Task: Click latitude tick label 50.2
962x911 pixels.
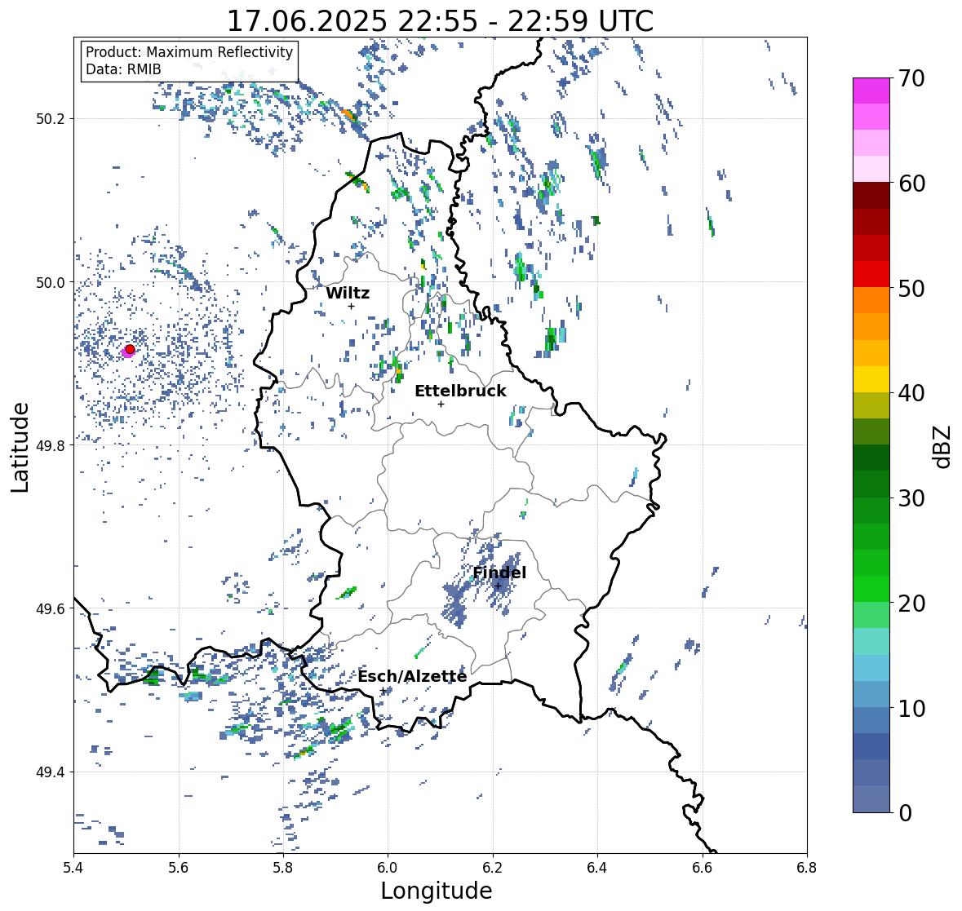Action: tap(51, 119)
